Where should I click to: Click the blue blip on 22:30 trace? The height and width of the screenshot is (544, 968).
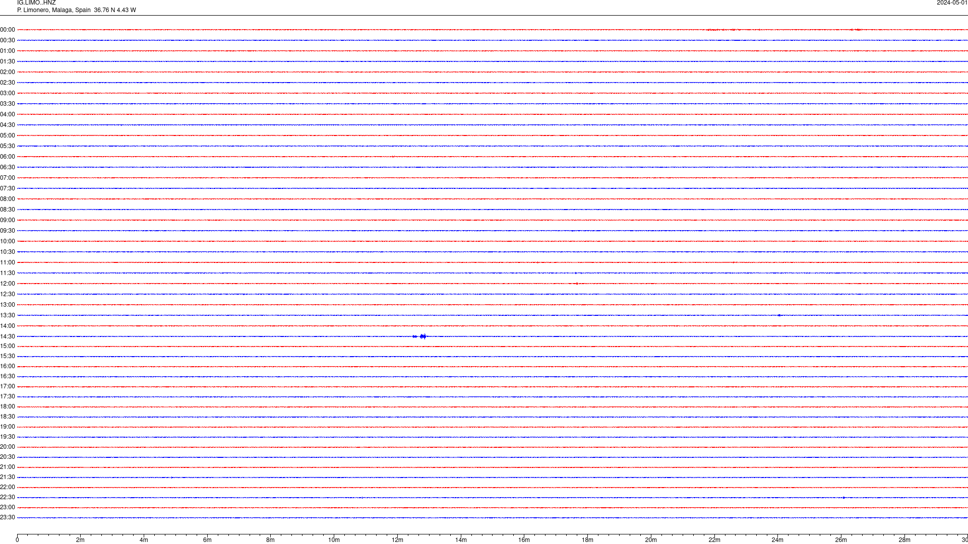[x=844, y=498]
